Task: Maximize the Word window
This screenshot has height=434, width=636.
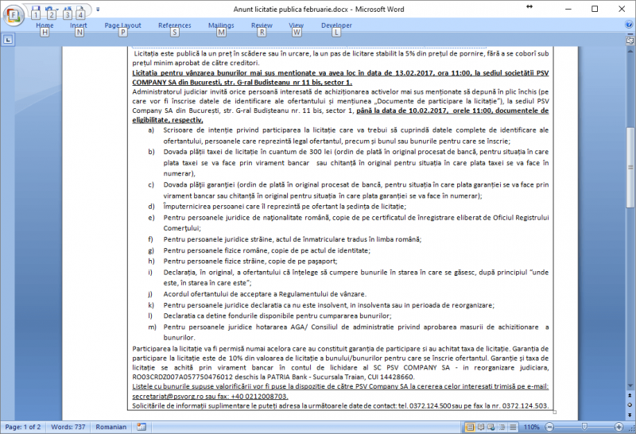Action: point(595,9)
